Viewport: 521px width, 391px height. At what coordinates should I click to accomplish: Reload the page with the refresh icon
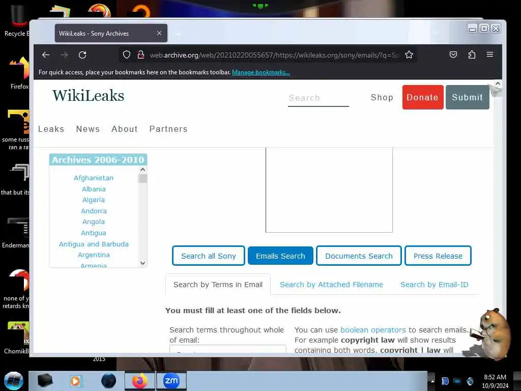(x=82, y=55)
